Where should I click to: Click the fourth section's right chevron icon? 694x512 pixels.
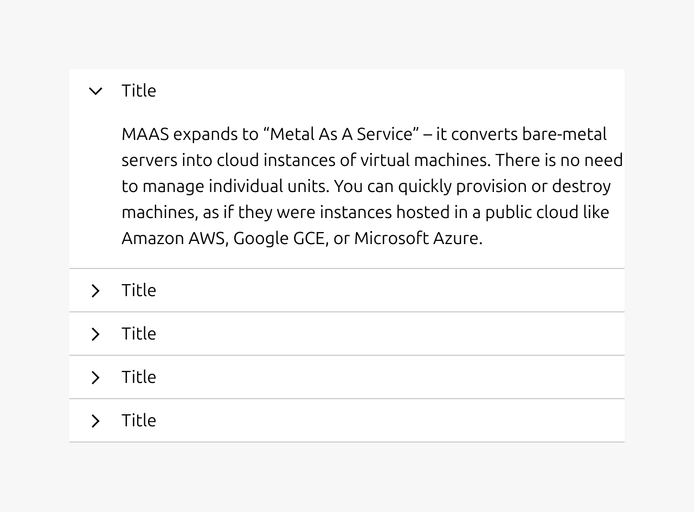point(95,377)
